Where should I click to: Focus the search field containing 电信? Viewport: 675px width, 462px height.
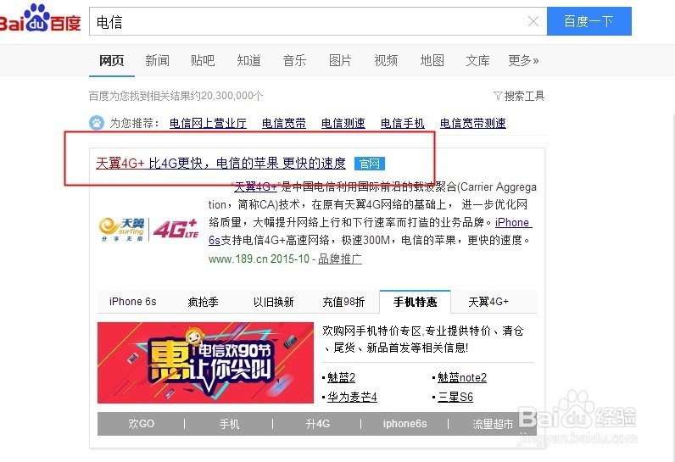[318, 21]
